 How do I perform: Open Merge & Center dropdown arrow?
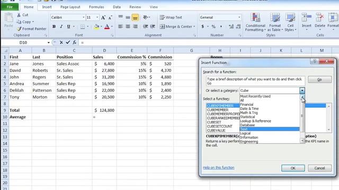194,26
